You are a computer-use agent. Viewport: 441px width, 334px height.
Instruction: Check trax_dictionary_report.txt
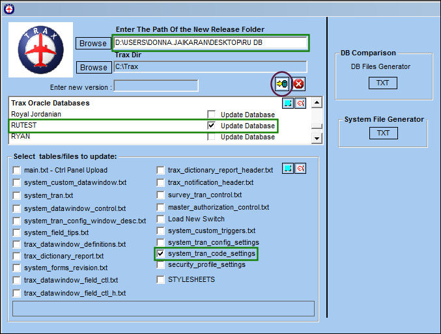pos(16,256)
